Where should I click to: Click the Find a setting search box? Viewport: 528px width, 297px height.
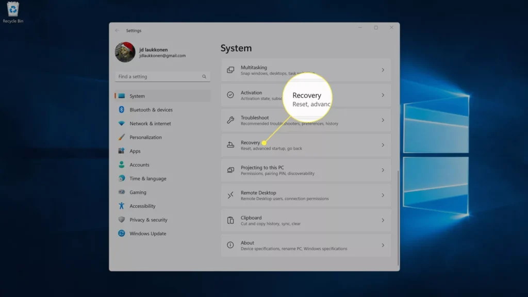click(162, 76)
